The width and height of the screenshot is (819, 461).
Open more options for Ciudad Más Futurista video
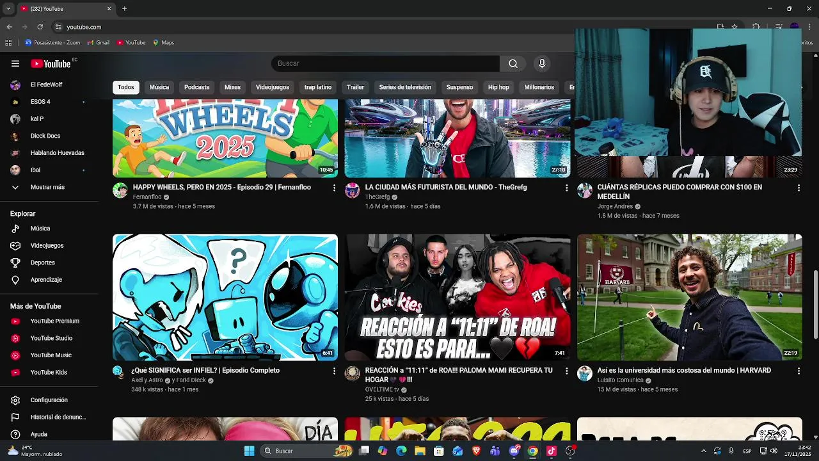tap(566, 188)
